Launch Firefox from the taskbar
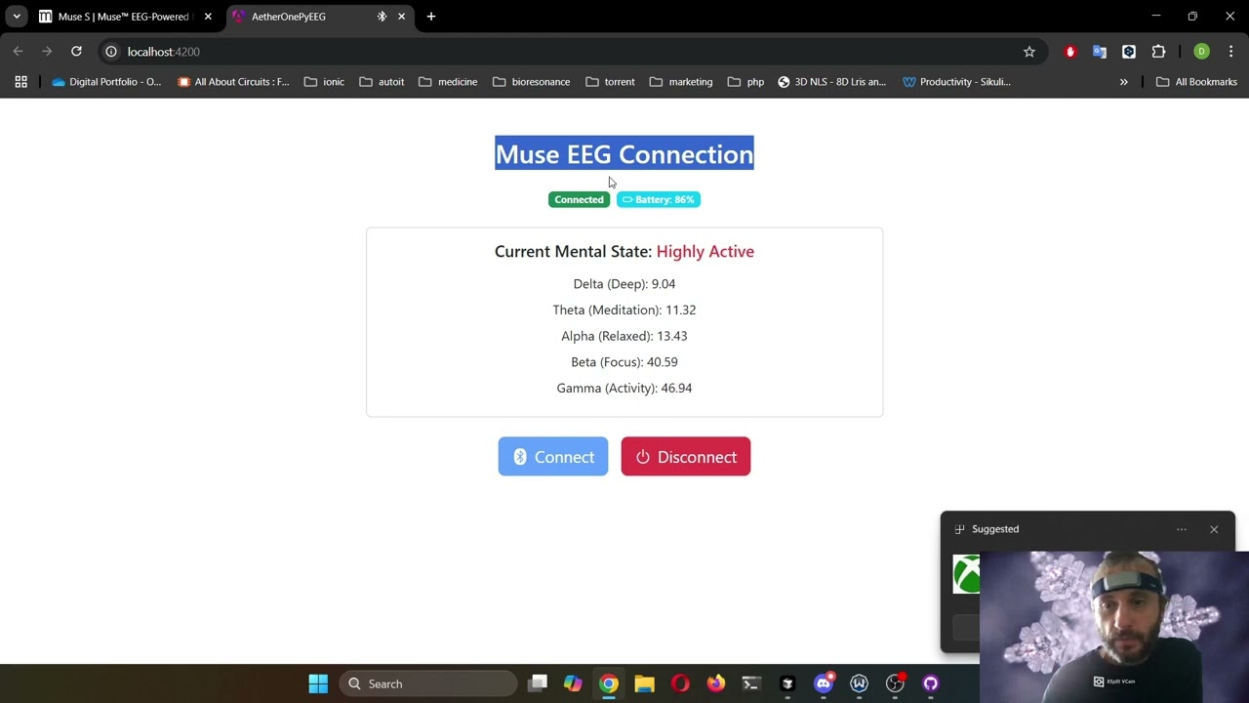The width and height of the screenshot is (1249, 703). [x=716, y=683]
